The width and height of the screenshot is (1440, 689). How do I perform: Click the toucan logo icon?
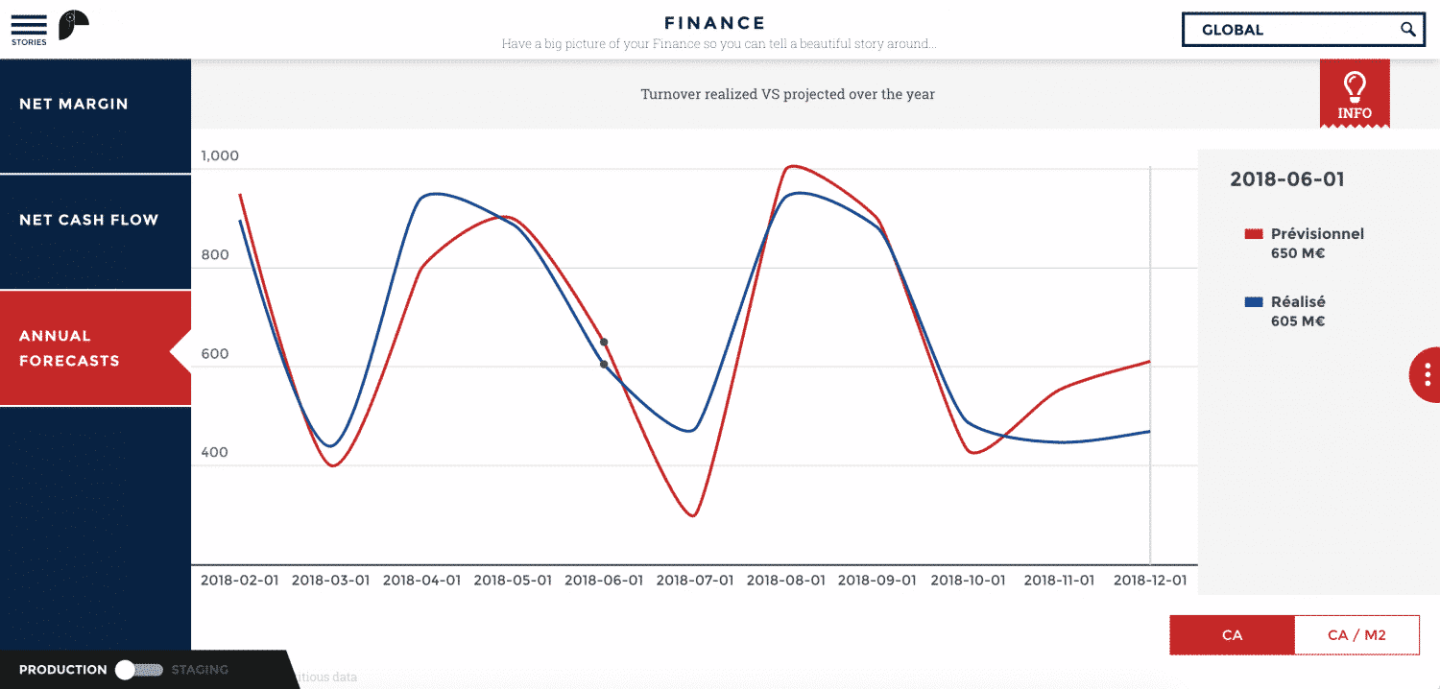73,25
